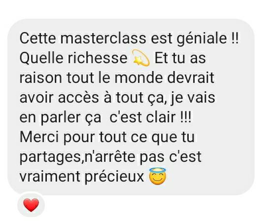Select the word "devrait"

(x=191, y=77)
